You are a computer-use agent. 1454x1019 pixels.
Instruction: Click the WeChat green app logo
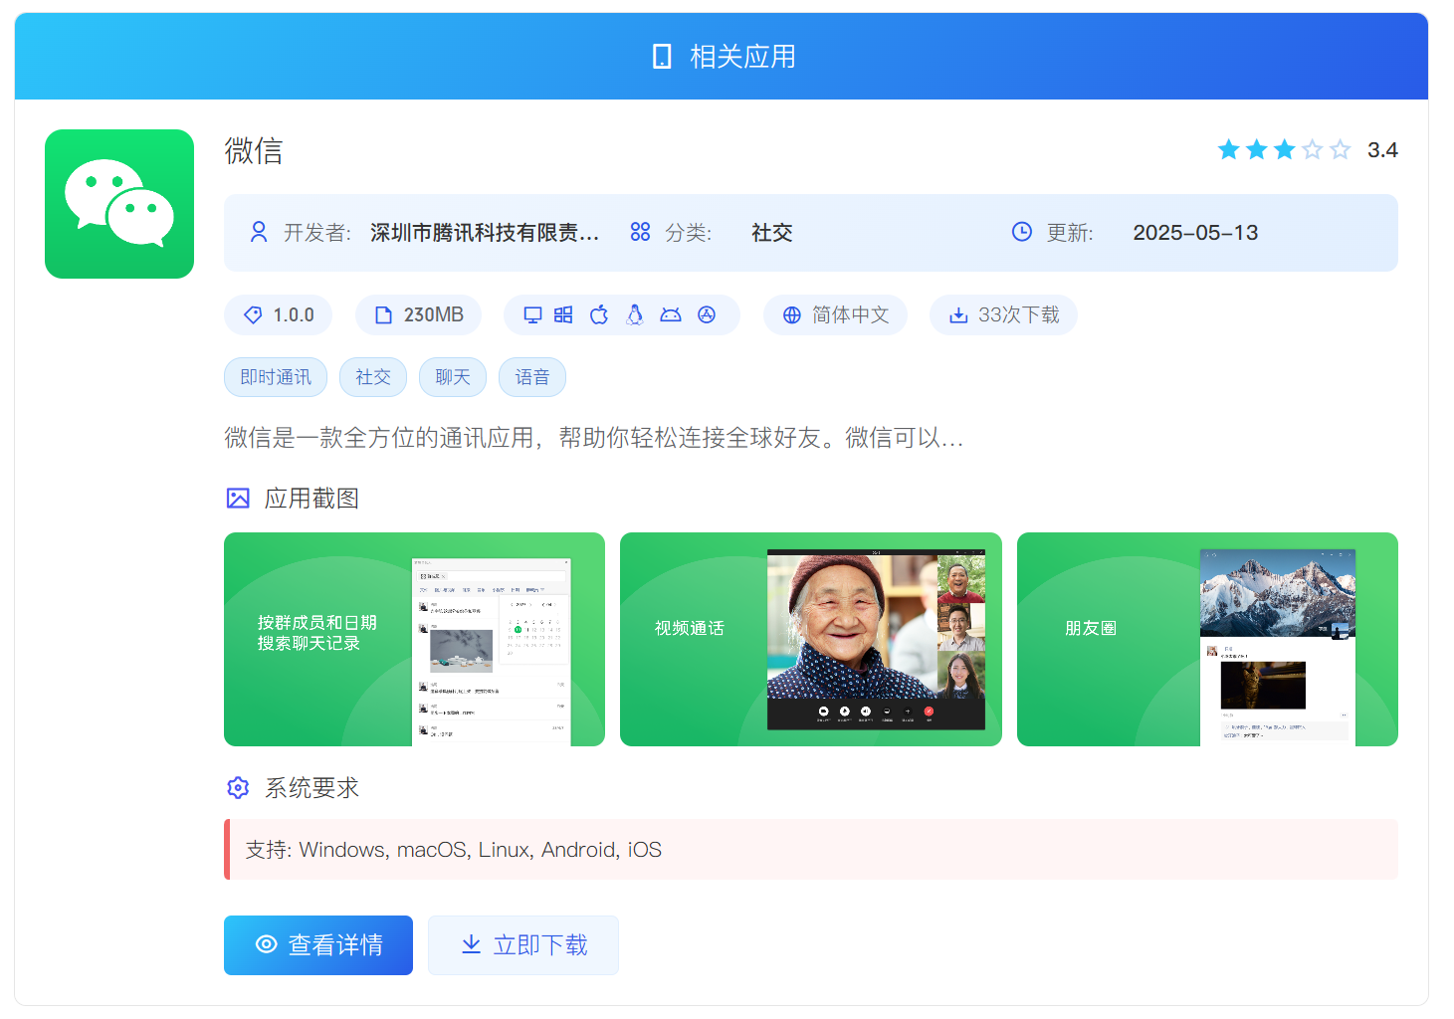(119, 204)
